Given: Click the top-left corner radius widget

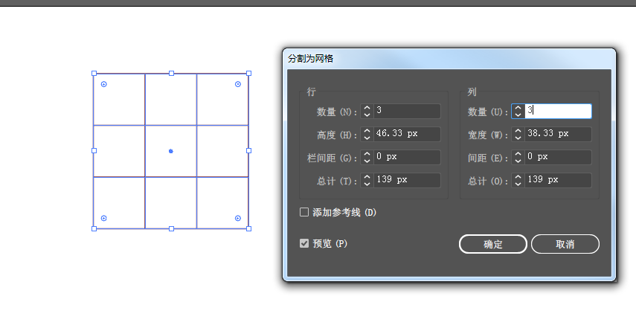Looking at the screenshot, I should coord(104,84).
